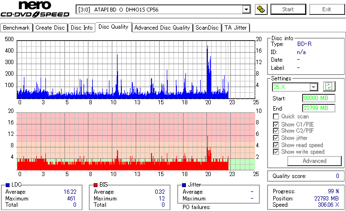Click the Start position field 00000 MB
Viewport: 346px width, 211px height.
coord(319,98)
